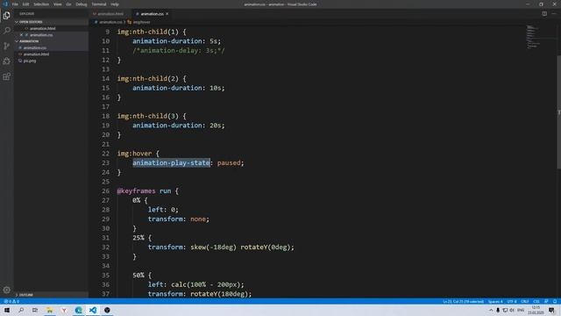561x316 pixels.
Task: Open Windows taskbar search
Action: [x=21, y=310]
